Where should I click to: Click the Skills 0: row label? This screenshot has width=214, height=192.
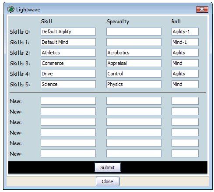[x=20, y=32]
